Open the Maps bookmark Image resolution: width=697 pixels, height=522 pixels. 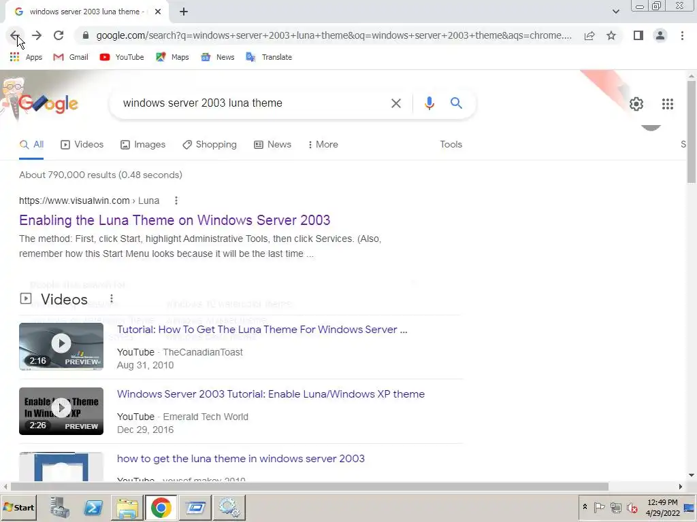tap(172, 57)
